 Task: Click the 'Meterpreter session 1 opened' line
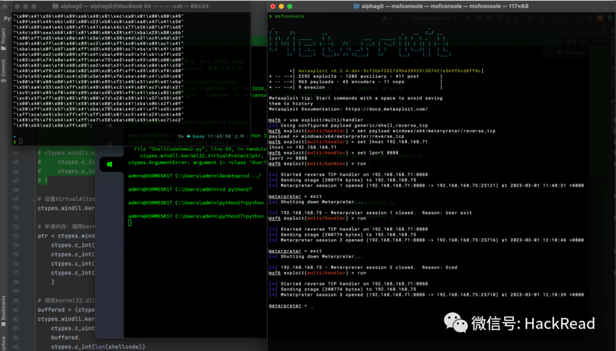[x=426, y=185]
